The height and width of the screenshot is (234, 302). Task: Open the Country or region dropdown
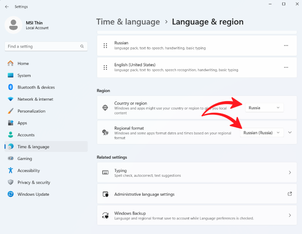[x=265, y=108]
